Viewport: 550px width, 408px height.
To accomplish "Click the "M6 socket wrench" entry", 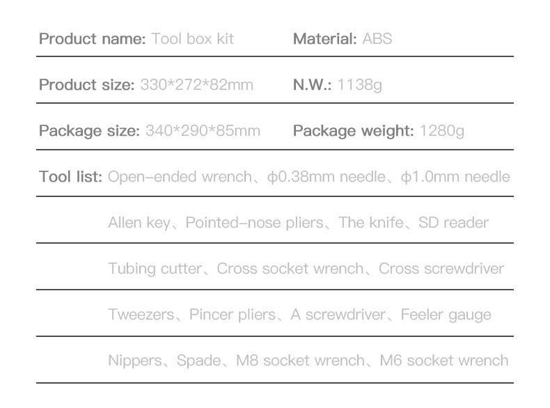I will pyautogui.click(x=444, y=361).
